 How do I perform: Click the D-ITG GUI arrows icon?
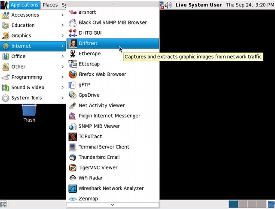coord(73,33)
